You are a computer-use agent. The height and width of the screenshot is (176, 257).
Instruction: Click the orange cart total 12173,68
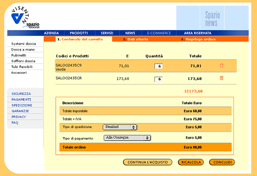tap(193, 91)
